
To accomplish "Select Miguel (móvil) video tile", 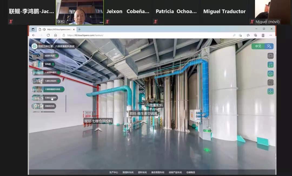I will 270,12.
